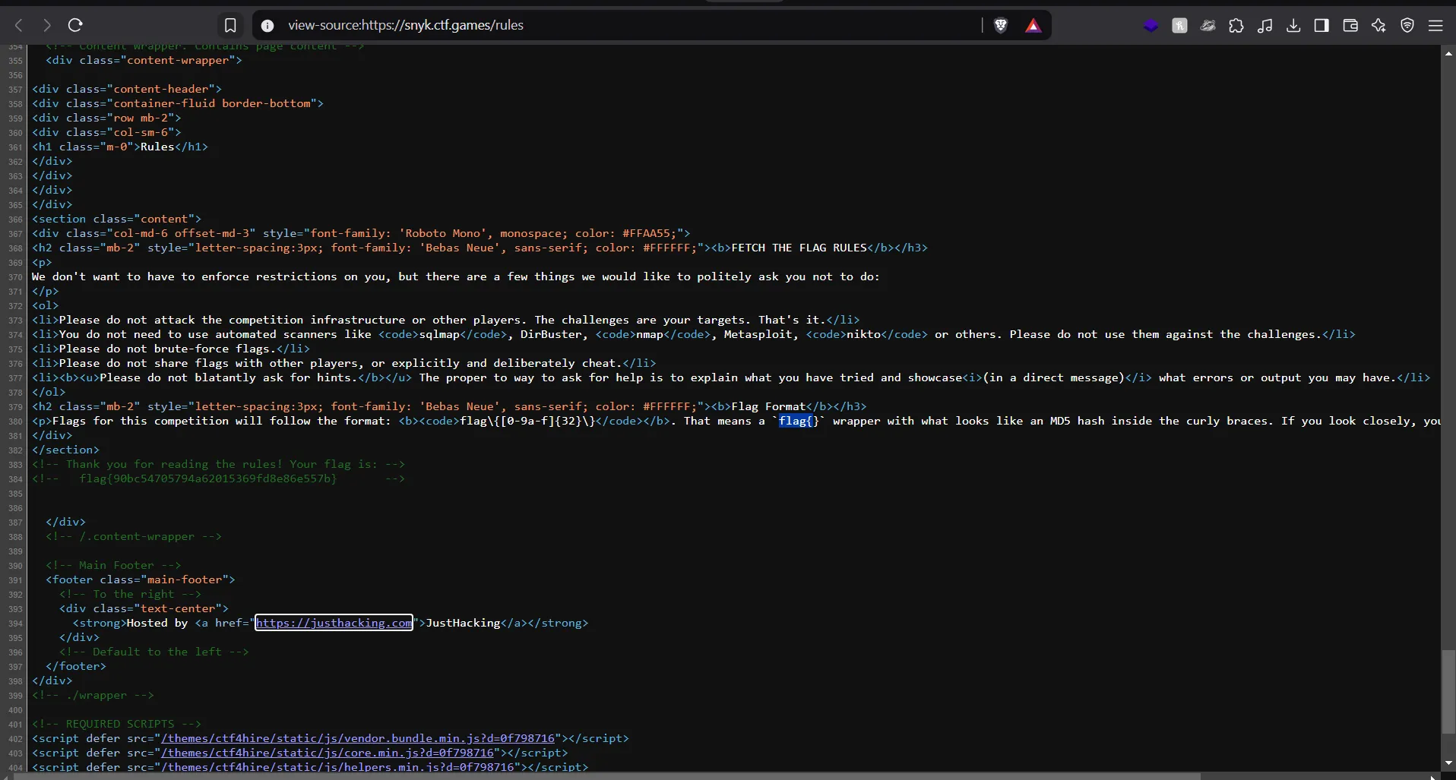Bookmark this page

point(230,25)
